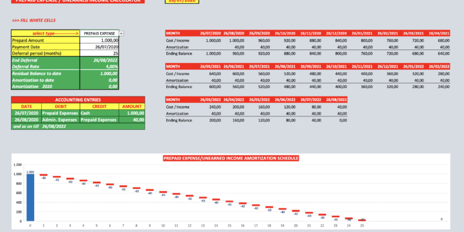The image size is (464, 232).
Task: Select the 40,00 accounting entry amount
Action: tap(132, 120)
